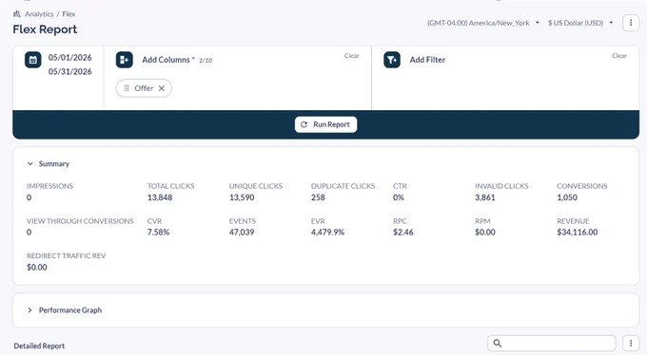This screenshot has height=355, width=647.
Task: Click the Redirect Traffic Rev label
Action: [67, 255]
